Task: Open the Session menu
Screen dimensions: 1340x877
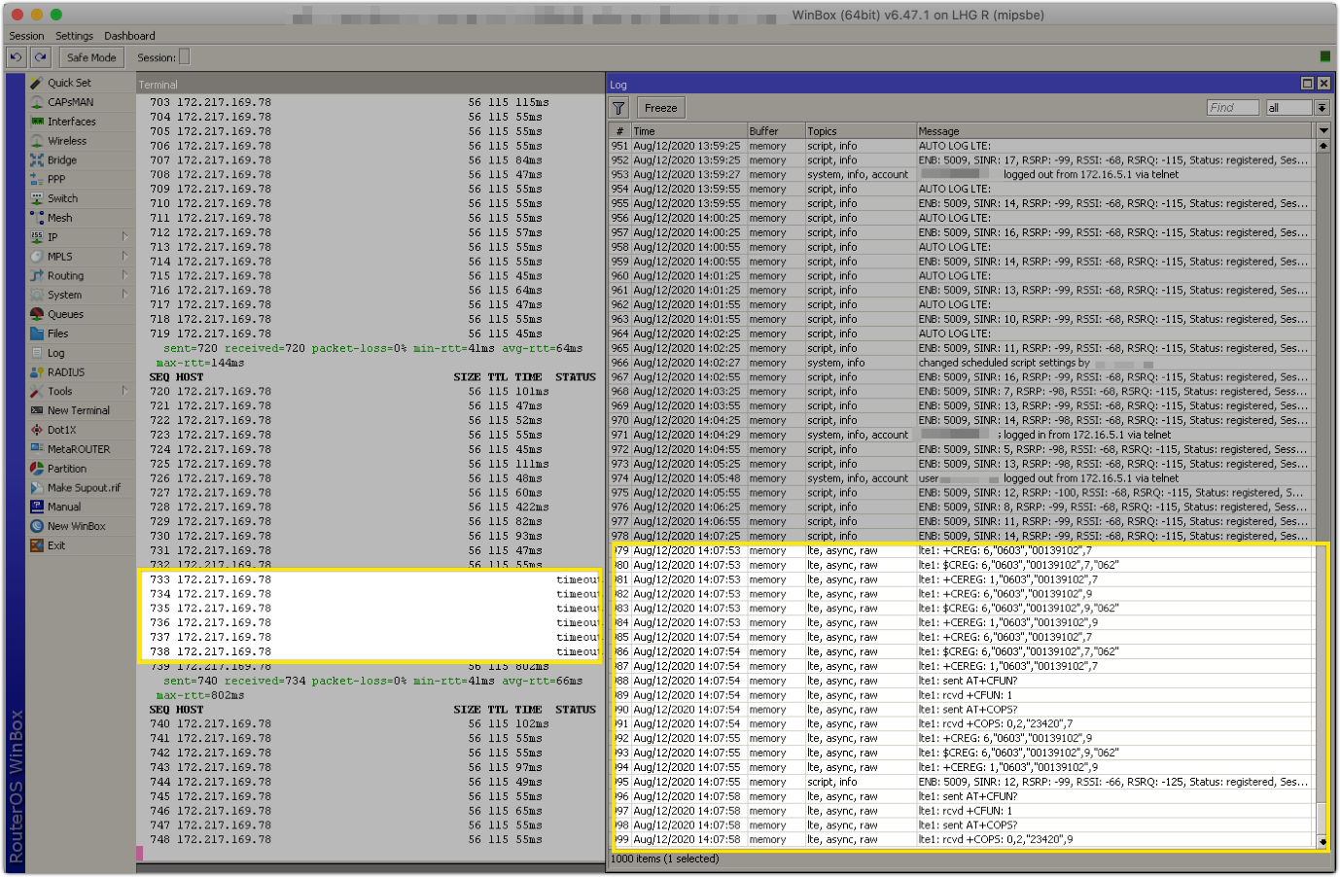Action: [x=26, y=36]
